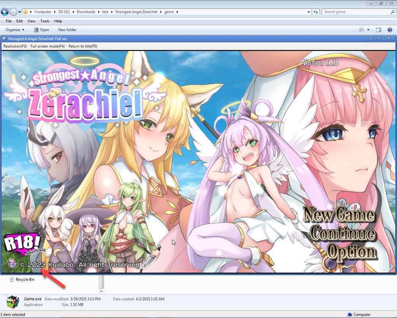The image size is (397, 318).
Task: Go back in Explorer navigation
Action: click(x=4, y=12)
